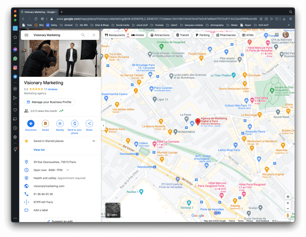Open the Layers map thumbnail
This screenshot has height=237, width=306.
113,210
